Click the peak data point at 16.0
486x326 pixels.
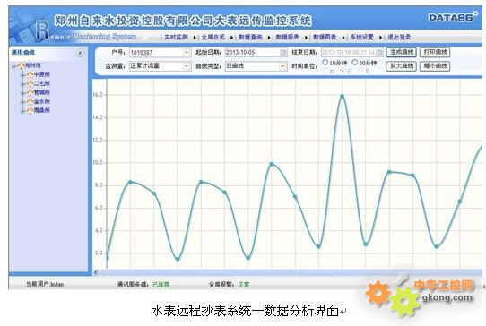pyautogui.click(x=343, y=96)
